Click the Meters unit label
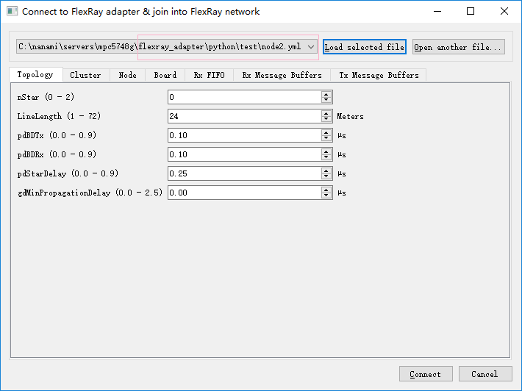Image resolution: width=522 pixels, height=391 pixels. 350,116
